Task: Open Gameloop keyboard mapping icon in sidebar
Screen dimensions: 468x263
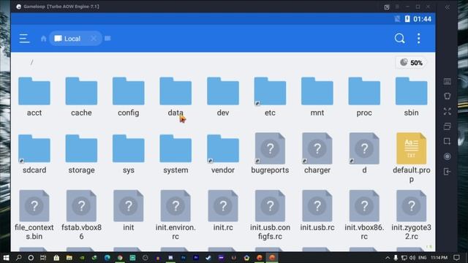Action: [x=447, y=81]
